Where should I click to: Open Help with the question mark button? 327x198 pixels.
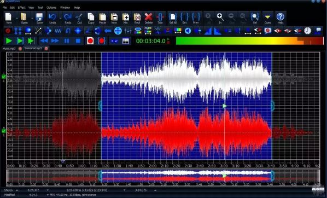click(x=281, y=19)
